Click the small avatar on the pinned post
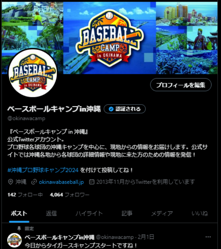The image size is (221, 249). click(x=14, y=240)
